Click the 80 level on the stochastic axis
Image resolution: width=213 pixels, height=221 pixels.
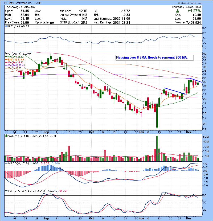coord(204,195)
